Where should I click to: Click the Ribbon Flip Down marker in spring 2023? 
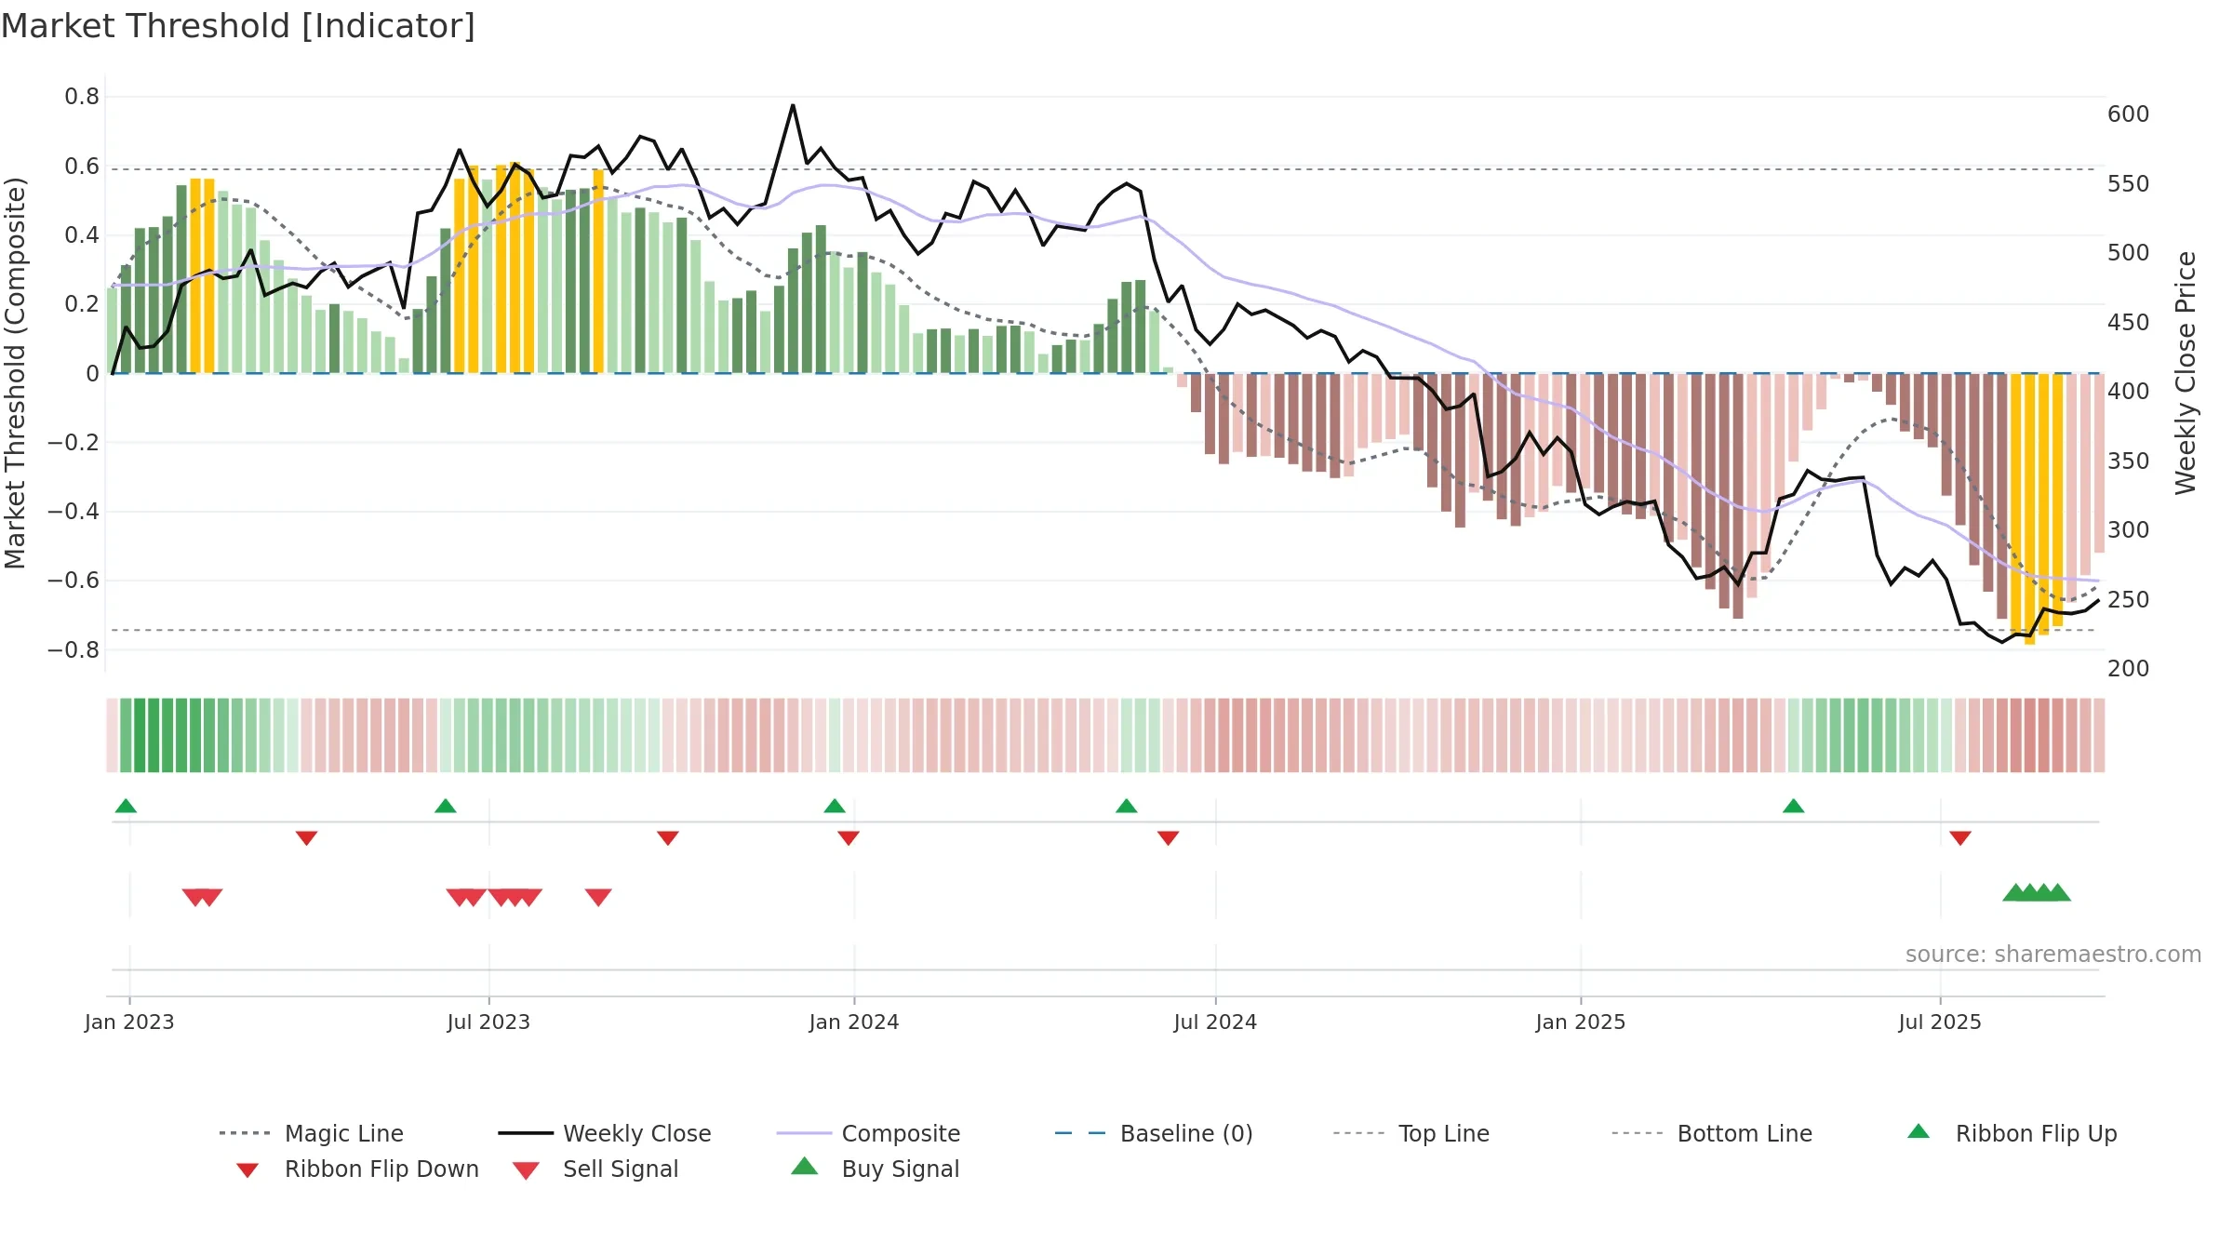[307, 838]
